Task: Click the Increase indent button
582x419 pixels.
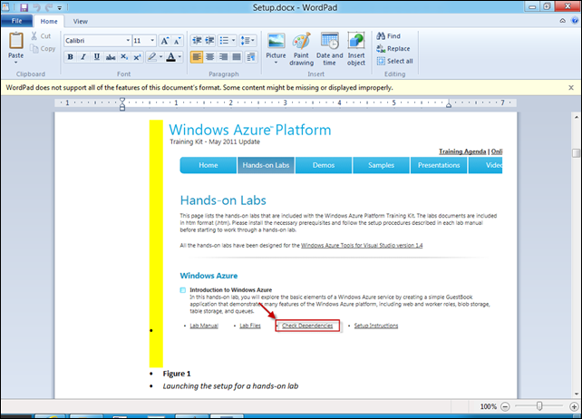Action: pyautogui.click(x=209, y=41)
